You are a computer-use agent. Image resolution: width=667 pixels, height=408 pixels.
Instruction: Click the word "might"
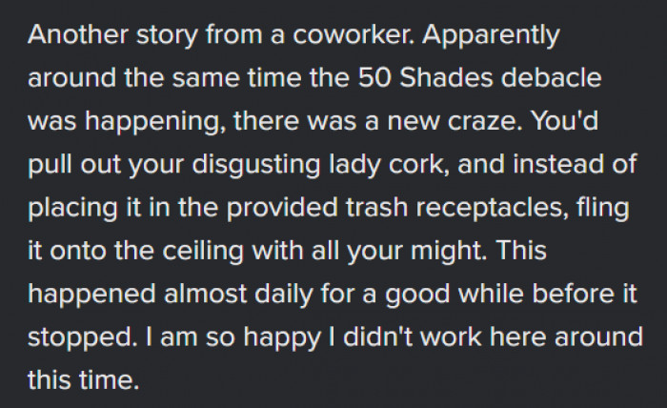[x=449, y=252]
